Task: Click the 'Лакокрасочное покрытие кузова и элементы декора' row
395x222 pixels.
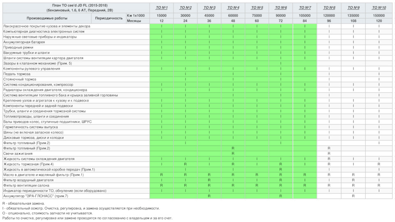Action: point(46,26)
